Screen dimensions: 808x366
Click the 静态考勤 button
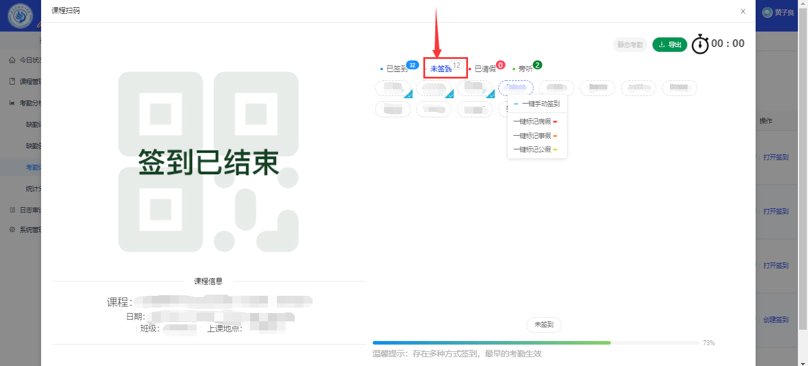point(630,45)
